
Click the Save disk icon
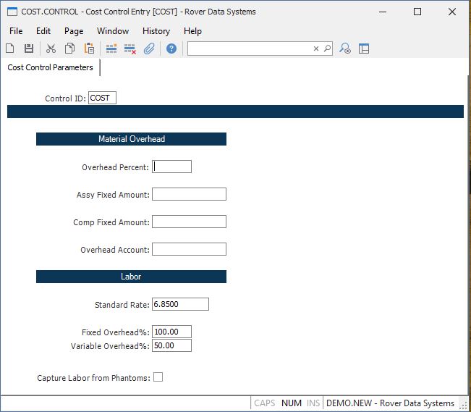(29, 49)
